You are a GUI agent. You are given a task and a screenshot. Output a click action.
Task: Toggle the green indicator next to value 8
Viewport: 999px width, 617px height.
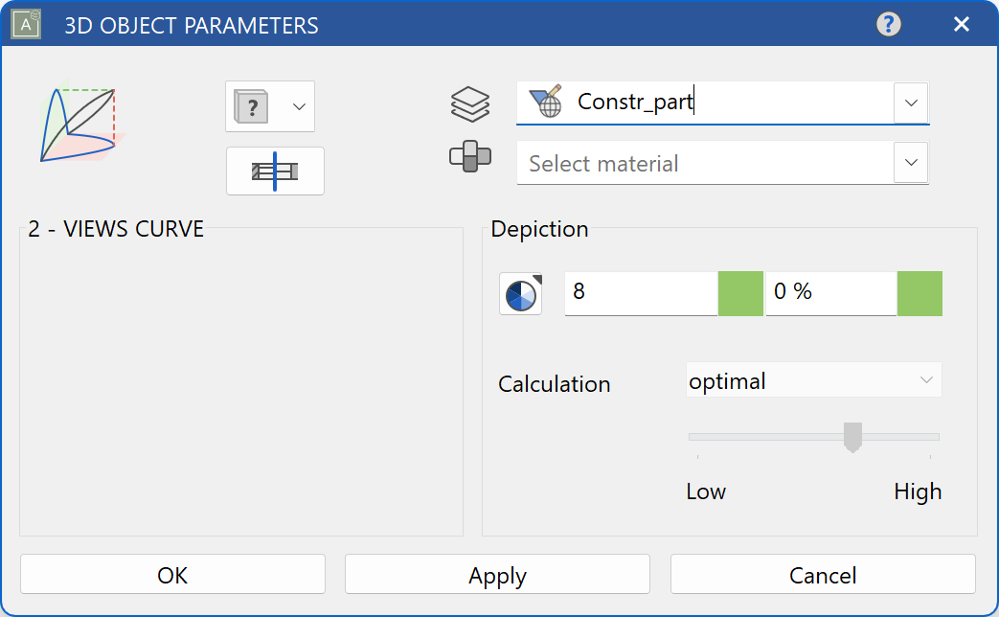click(x=739, y=293)
